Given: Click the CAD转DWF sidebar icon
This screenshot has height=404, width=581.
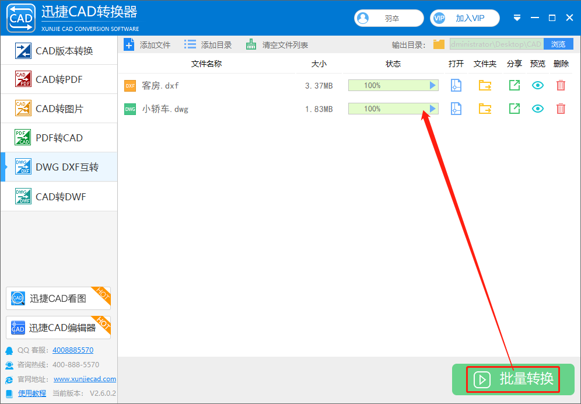Looking at the screenshot, I should coord(23,196).
